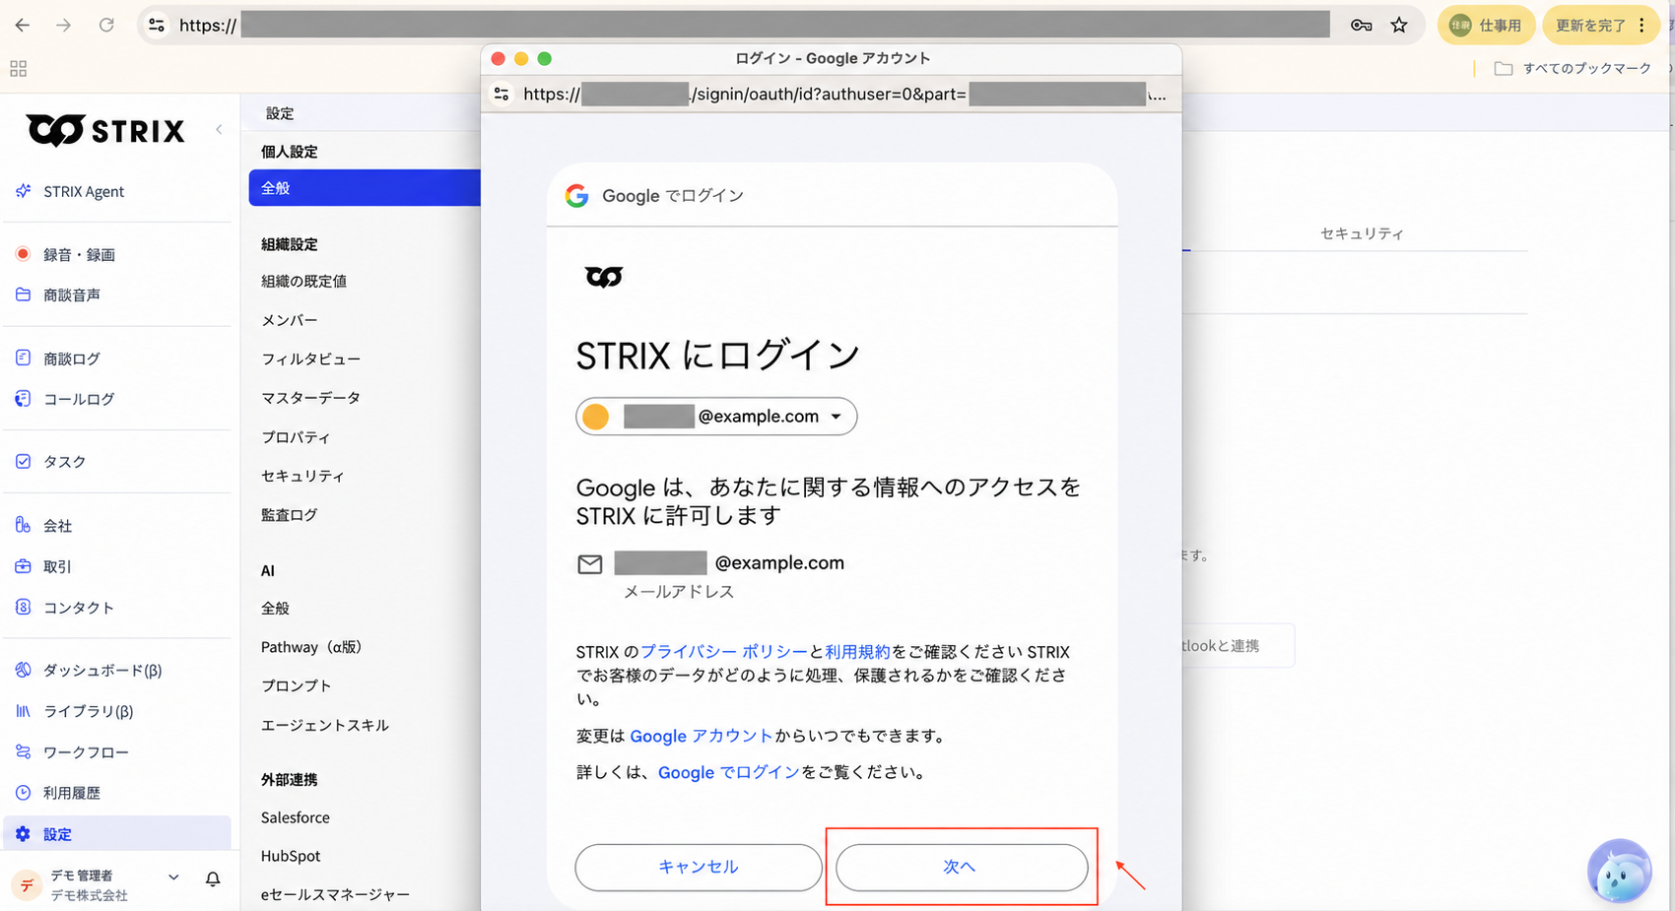Viewport: 1675px width, 911px height.
Task: Open プロパティ settings
Action: [x=296, y=437]
